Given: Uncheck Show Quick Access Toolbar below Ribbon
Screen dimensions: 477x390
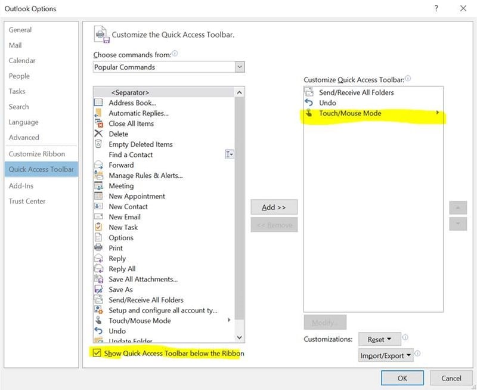Looking at the screenshot, I should click(x=97, y=354).
